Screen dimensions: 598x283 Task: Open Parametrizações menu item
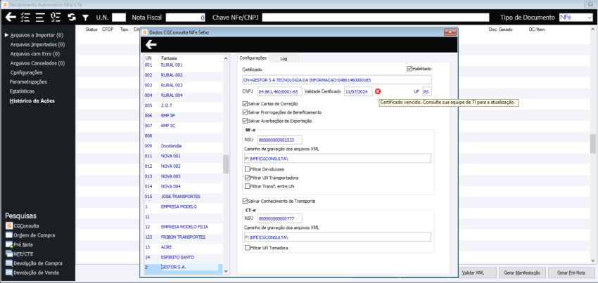(28, 82)
